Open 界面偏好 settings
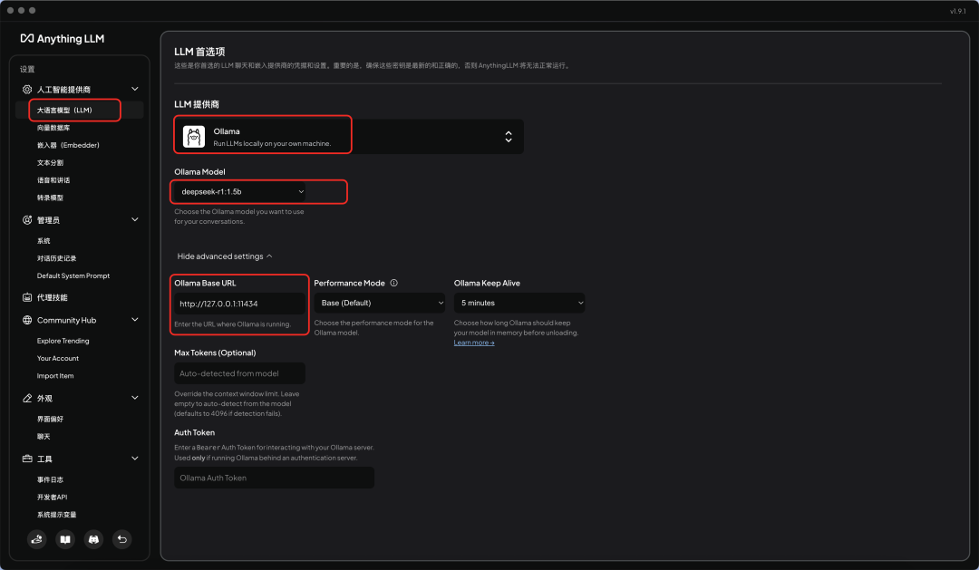 pyautogui.click(x=50, y=419)
